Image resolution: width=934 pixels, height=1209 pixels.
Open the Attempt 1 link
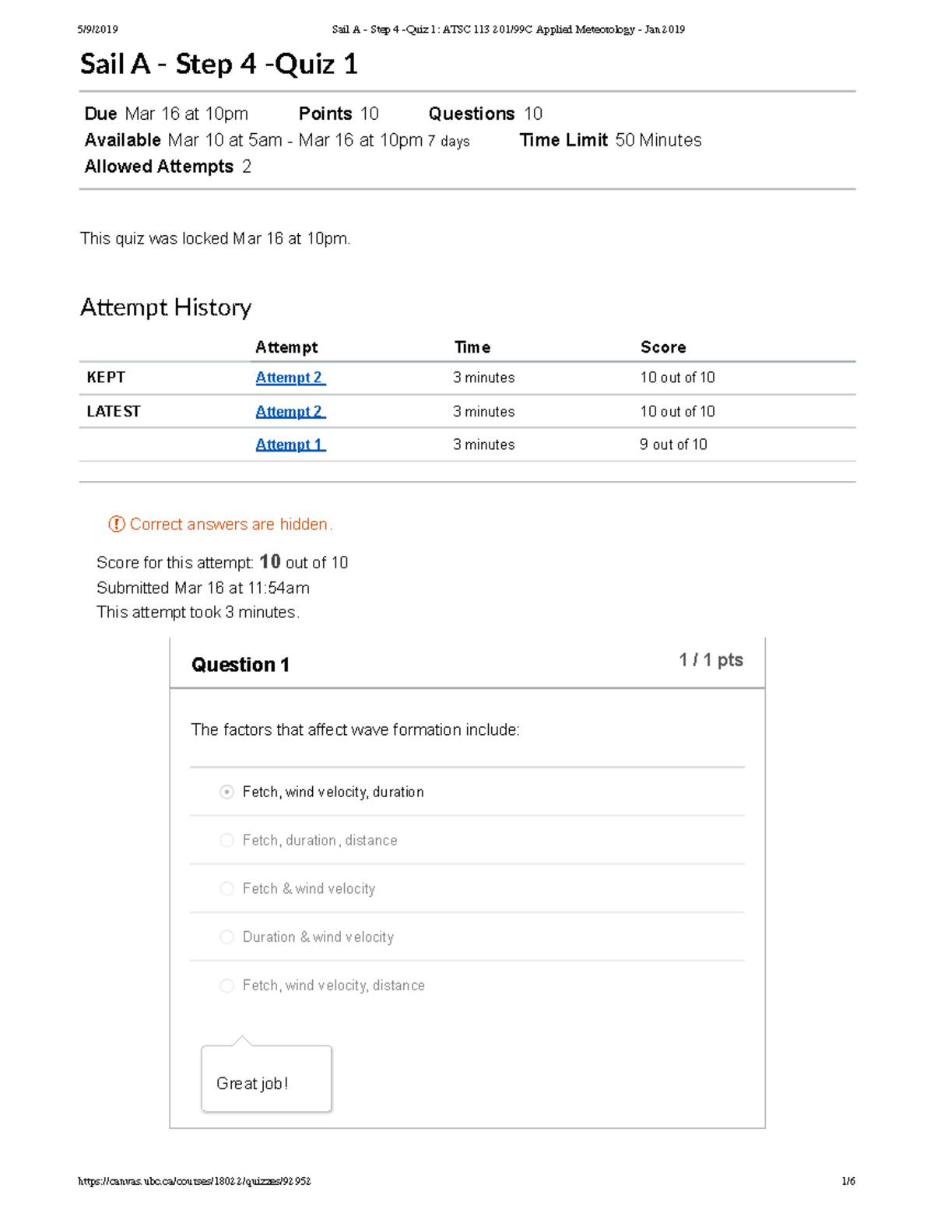coord(290,445)
